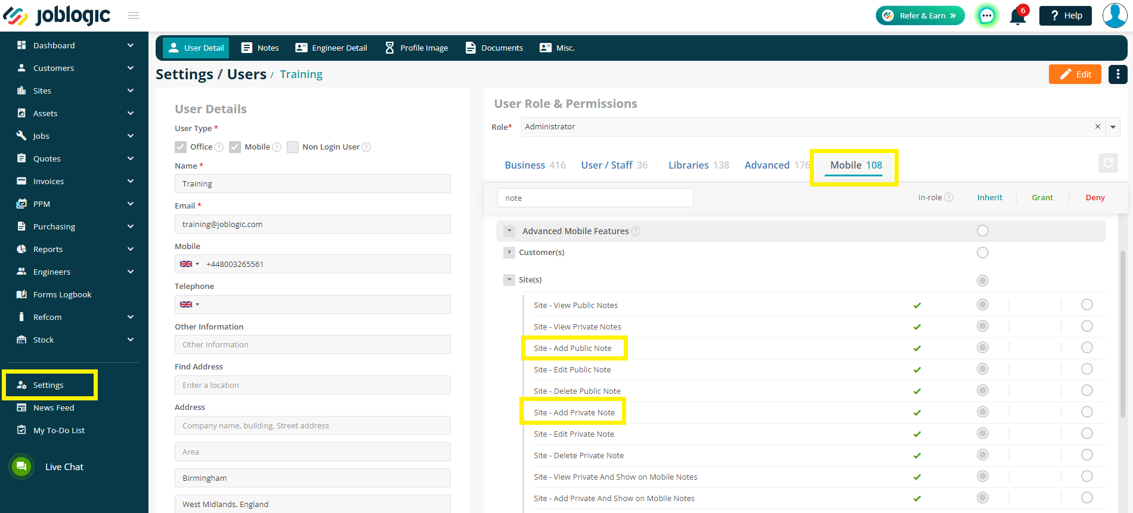
Task: Select Deny for Site - View Public Notes
Action: pos(1087,305)
